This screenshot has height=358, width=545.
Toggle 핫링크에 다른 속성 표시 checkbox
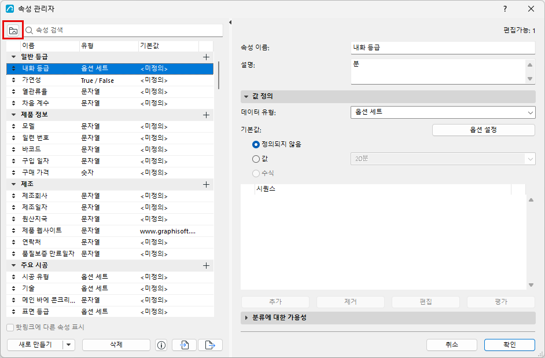10,327
